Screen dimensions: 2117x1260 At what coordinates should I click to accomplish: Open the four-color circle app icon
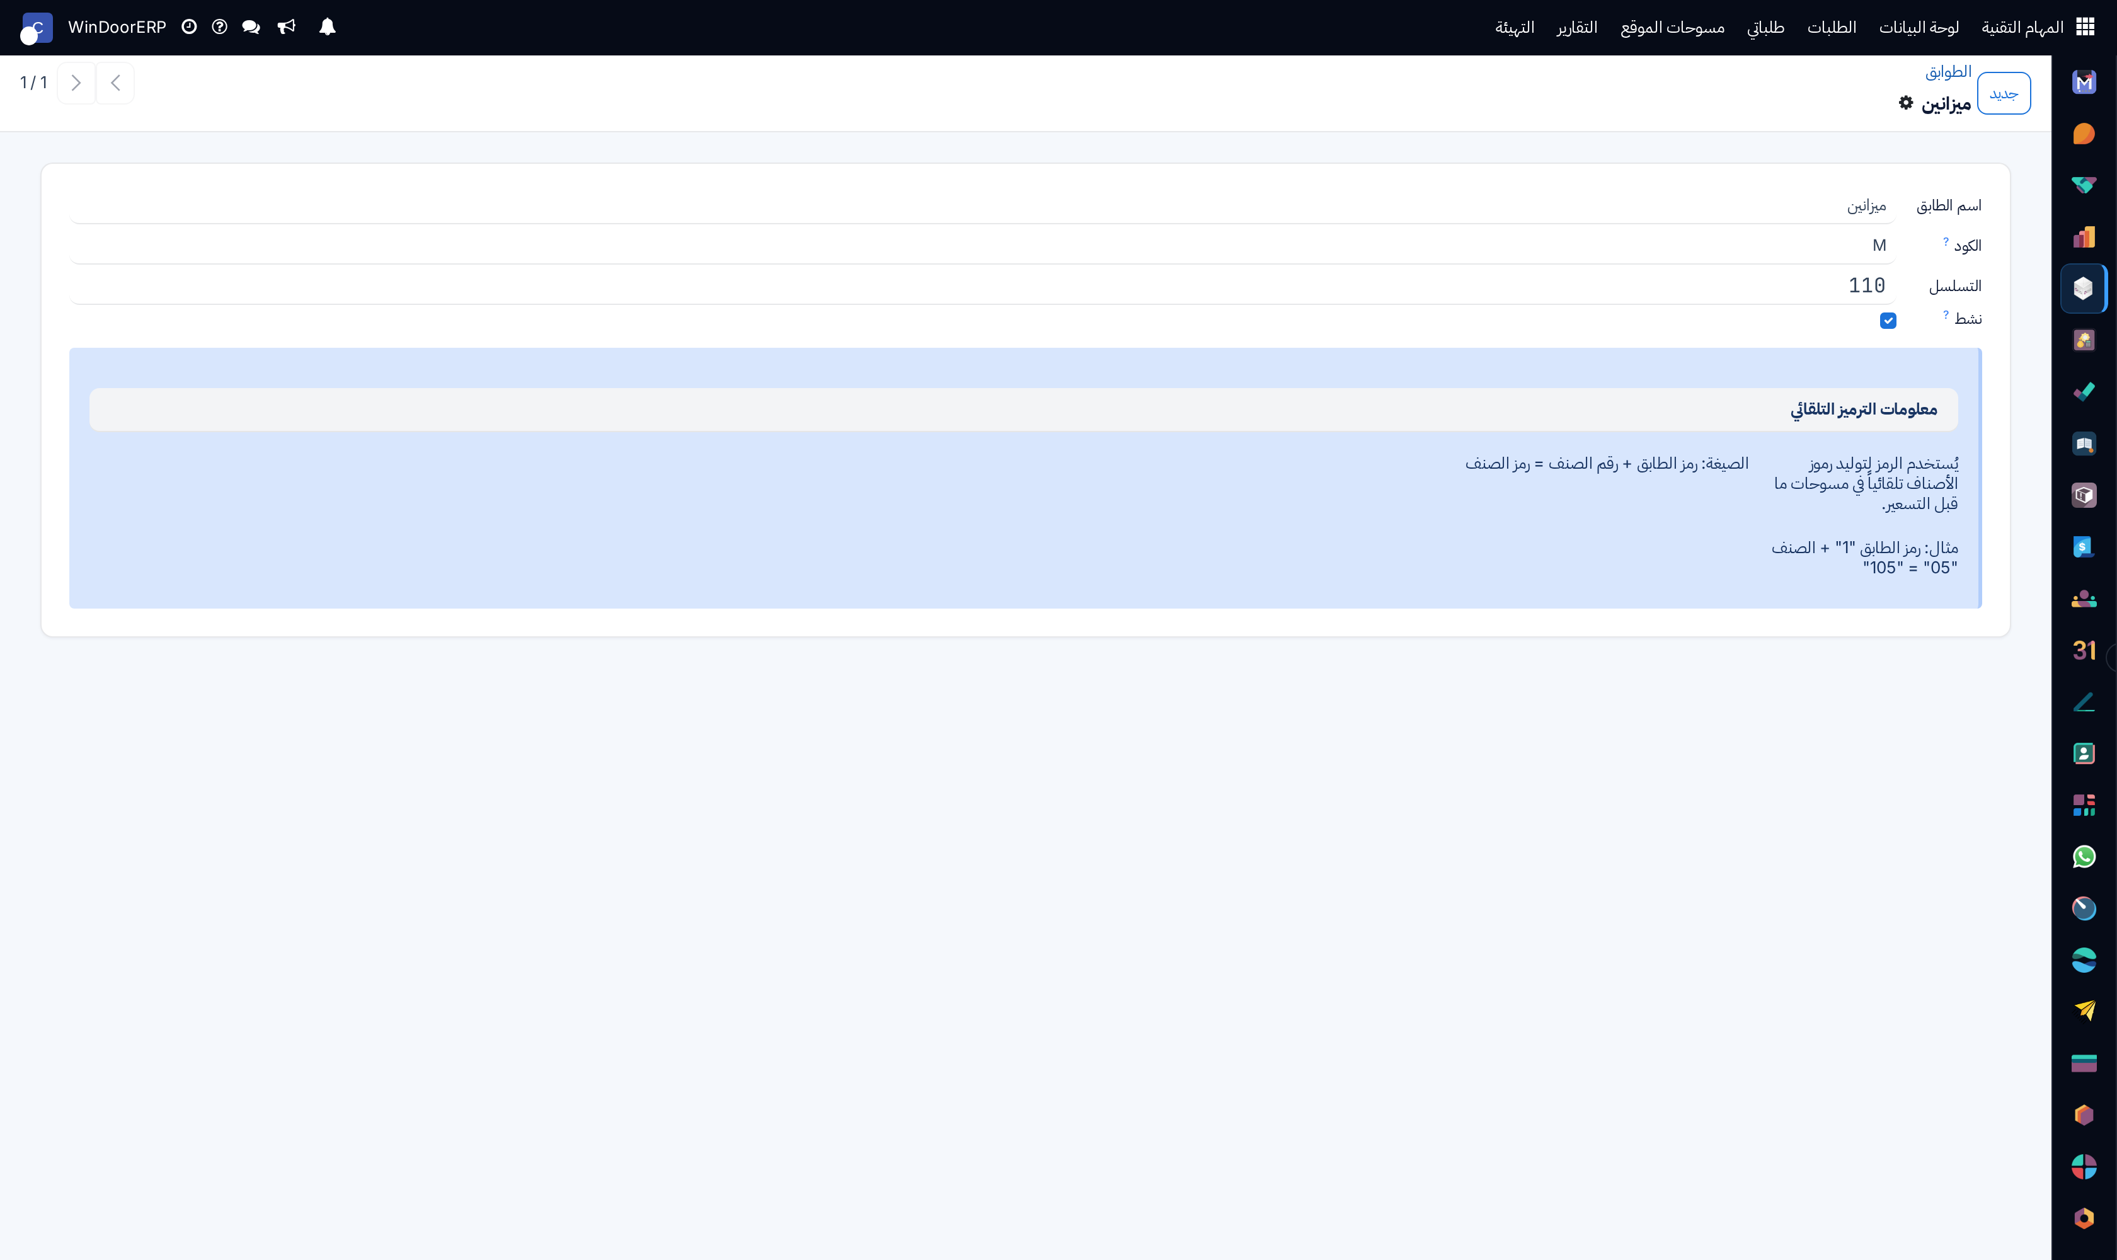[2084, 1167]
